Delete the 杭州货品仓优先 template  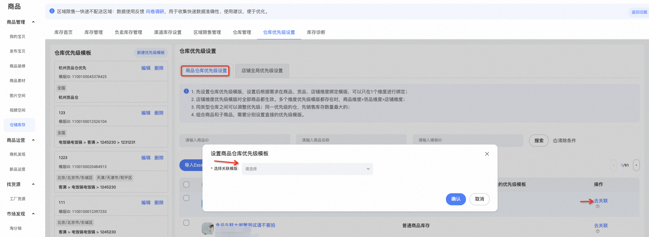[x=159, y=68]
